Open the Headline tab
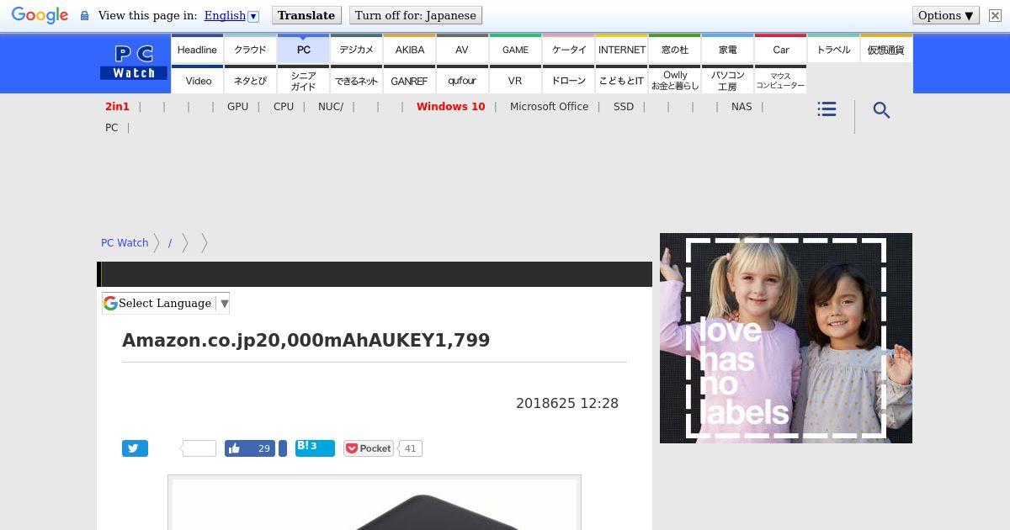The width and height of the screenshot is (1010, 530). click(197, 49)
